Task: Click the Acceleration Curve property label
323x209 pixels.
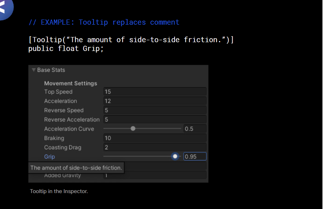Action: pyautogui.click(x=69, y=129)
